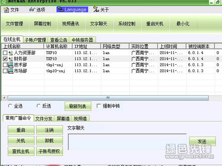This screenshot has width=222, height=166.
Task: Select the 技术部 row name
Action: click(20, 65)
